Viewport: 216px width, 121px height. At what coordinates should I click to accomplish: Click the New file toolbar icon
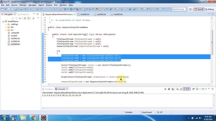pos(3,9)
